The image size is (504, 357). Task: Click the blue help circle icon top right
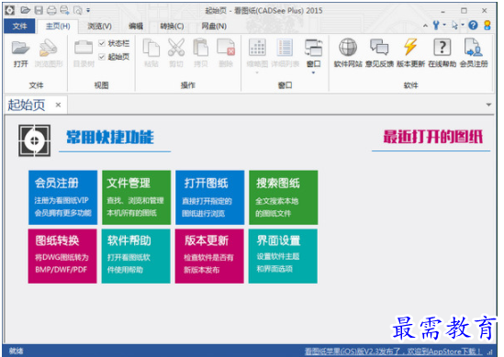pyautogui.click(x=473, y=25)
